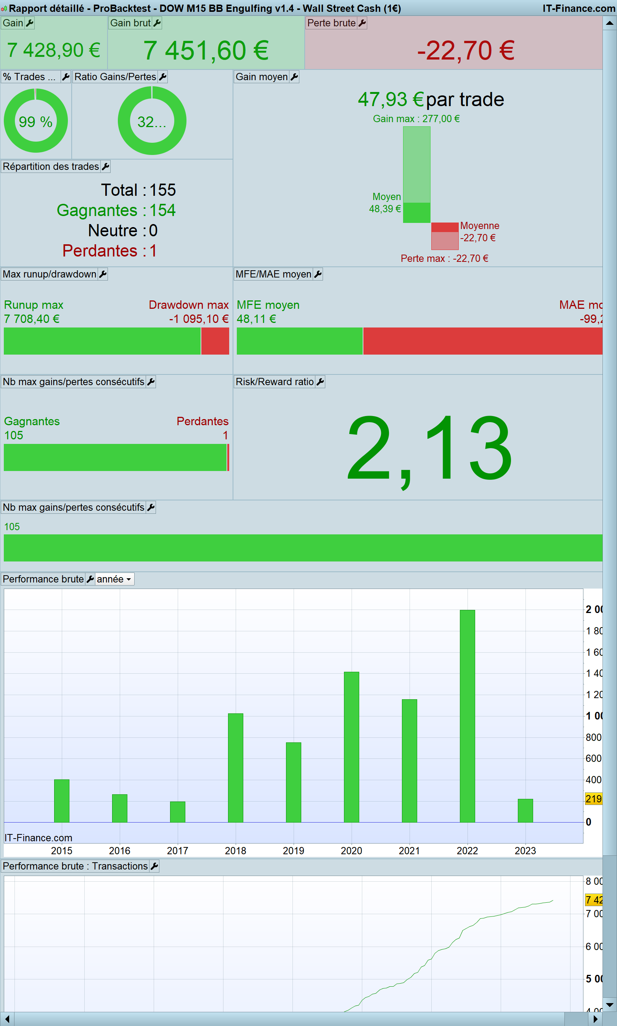Click wrench beside Risk/Reward ratio
617x1026 pixels.
point(320,382)
